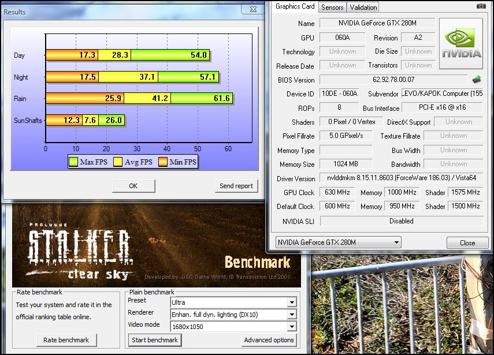Click the GPU field showing 060A
This screenshot has height=355, width=494.
(343, 38)
